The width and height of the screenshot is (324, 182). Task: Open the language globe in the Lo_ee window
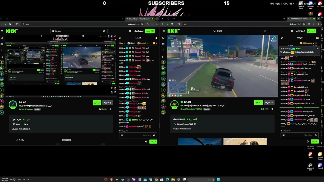point(130,31)
